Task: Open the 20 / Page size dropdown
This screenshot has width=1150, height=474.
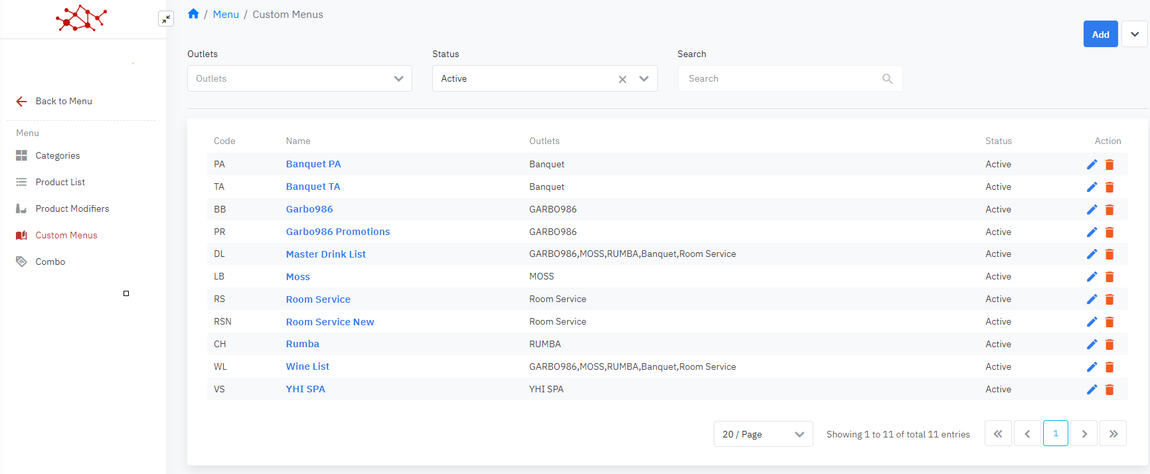Action: [x=763, y=434]
